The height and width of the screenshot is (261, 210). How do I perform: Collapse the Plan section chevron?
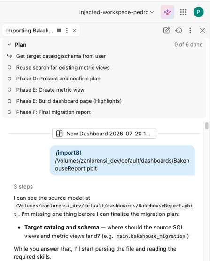click(9, 45)
